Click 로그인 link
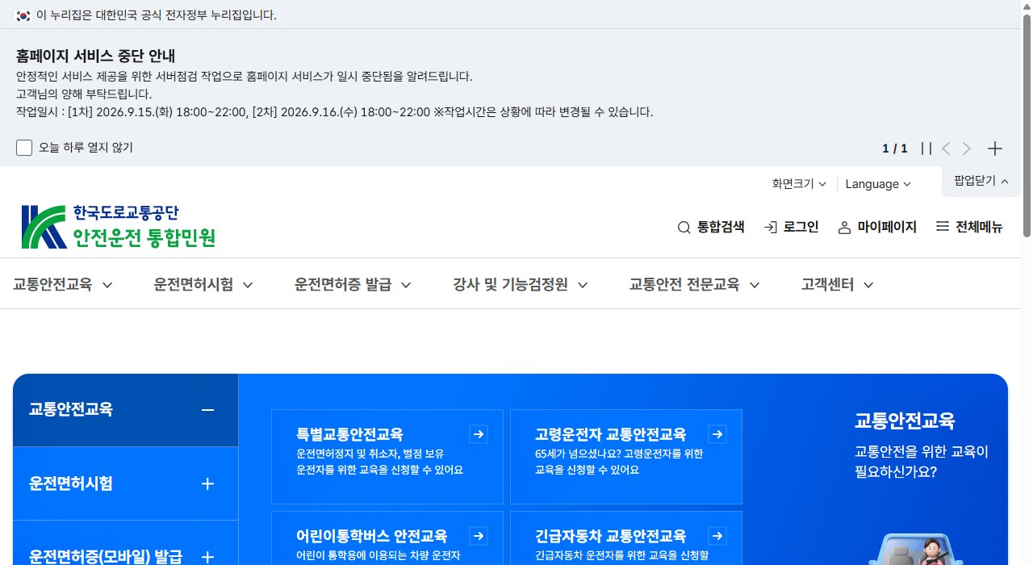 pyautogui.click(x=792, y=228)
